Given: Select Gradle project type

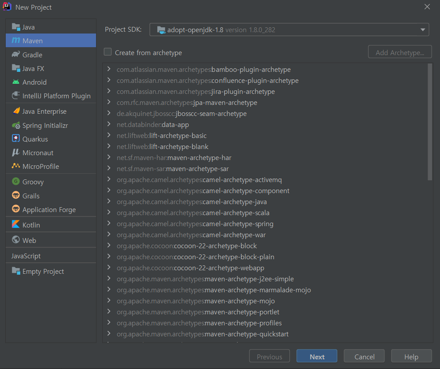Looking at the screenshot, I should [x=51, y=55].
